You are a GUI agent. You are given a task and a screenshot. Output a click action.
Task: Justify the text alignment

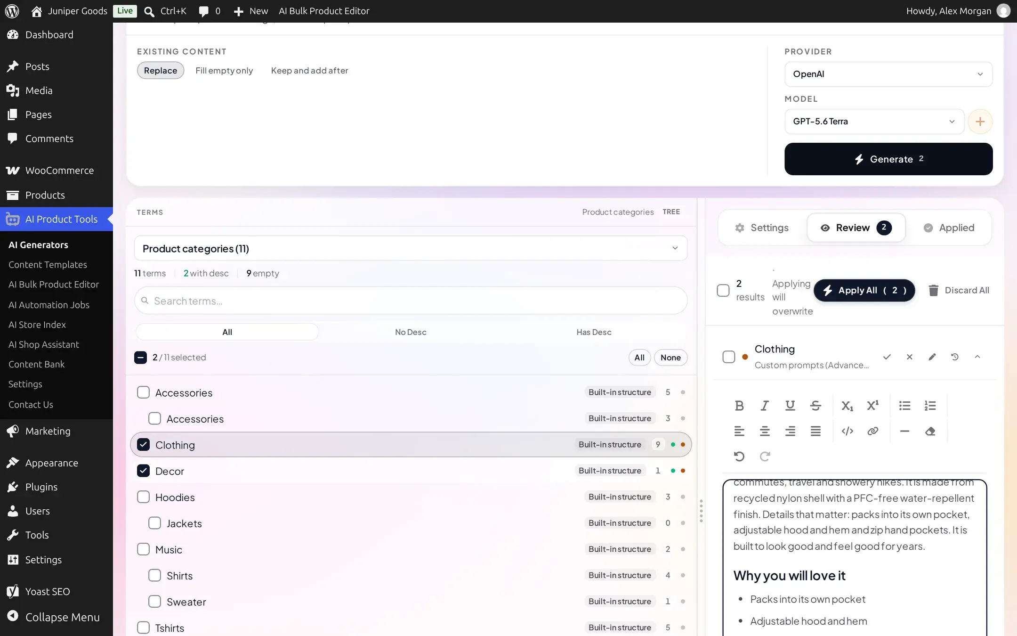point(815,431)
